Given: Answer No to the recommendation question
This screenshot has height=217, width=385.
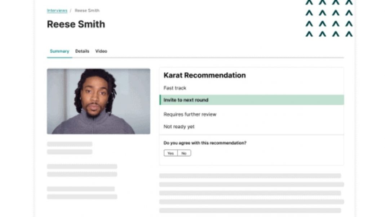Looking at the screenshot, I should tap(184, 153).
